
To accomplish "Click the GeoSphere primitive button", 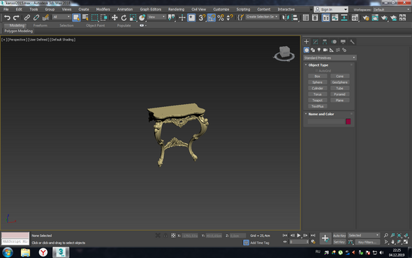I will click(x=340, y=83).
